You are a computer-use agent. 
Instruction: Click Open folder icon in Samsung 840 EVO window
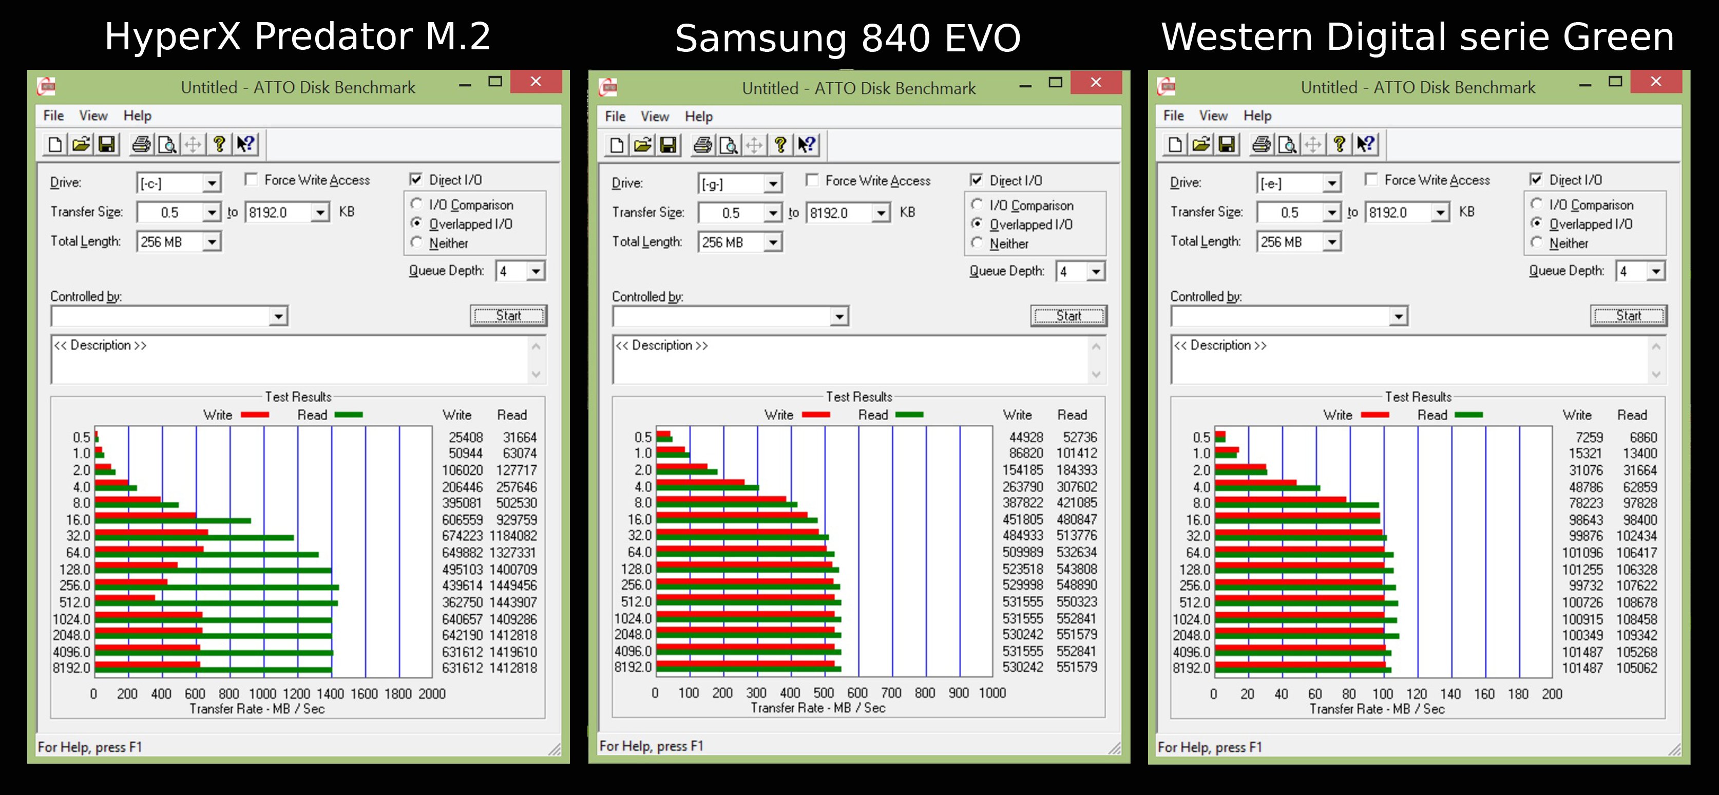click(643, 145)
